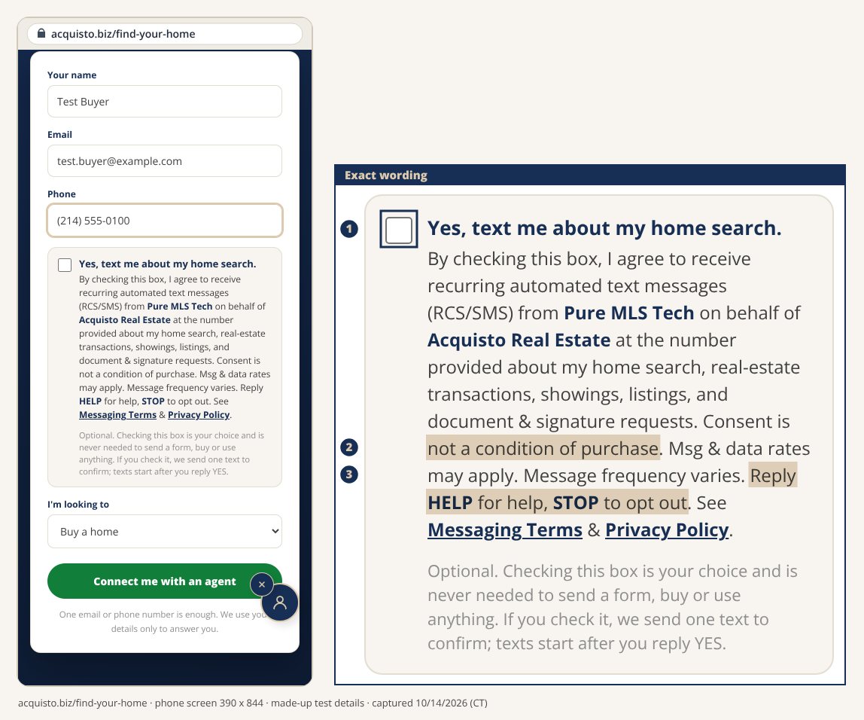Click enlarged 'Acquisto Real Estate' bold text
This screenshot has height=720, width=864.
pos(519,340)
